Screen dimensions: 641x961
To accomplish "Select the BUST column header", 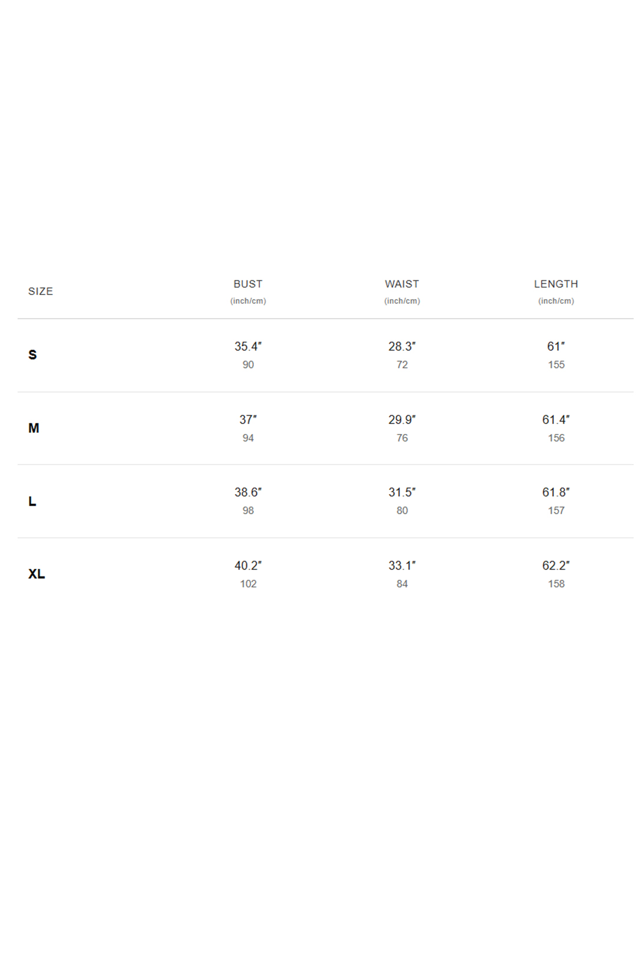I will tap(248, 284).
